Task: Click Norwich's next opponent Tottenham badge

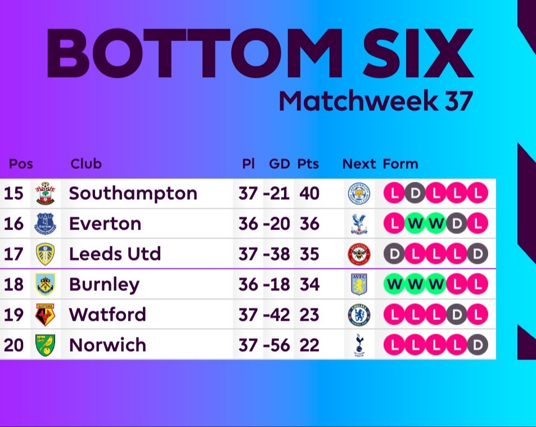Action: tap(358, 345)
